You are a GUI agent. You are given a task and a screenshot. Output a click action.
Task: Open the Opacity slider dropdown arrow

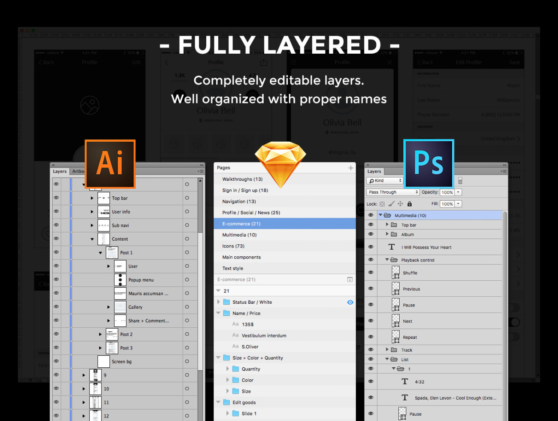pos(458,192)
